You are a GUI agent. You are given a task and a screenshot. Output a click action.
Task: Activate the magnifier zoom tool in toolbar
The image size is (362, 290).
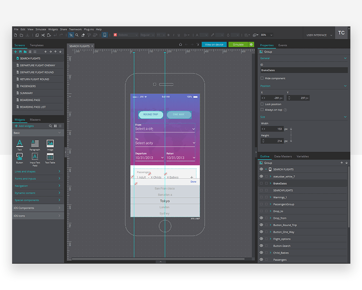pos(76,35)
